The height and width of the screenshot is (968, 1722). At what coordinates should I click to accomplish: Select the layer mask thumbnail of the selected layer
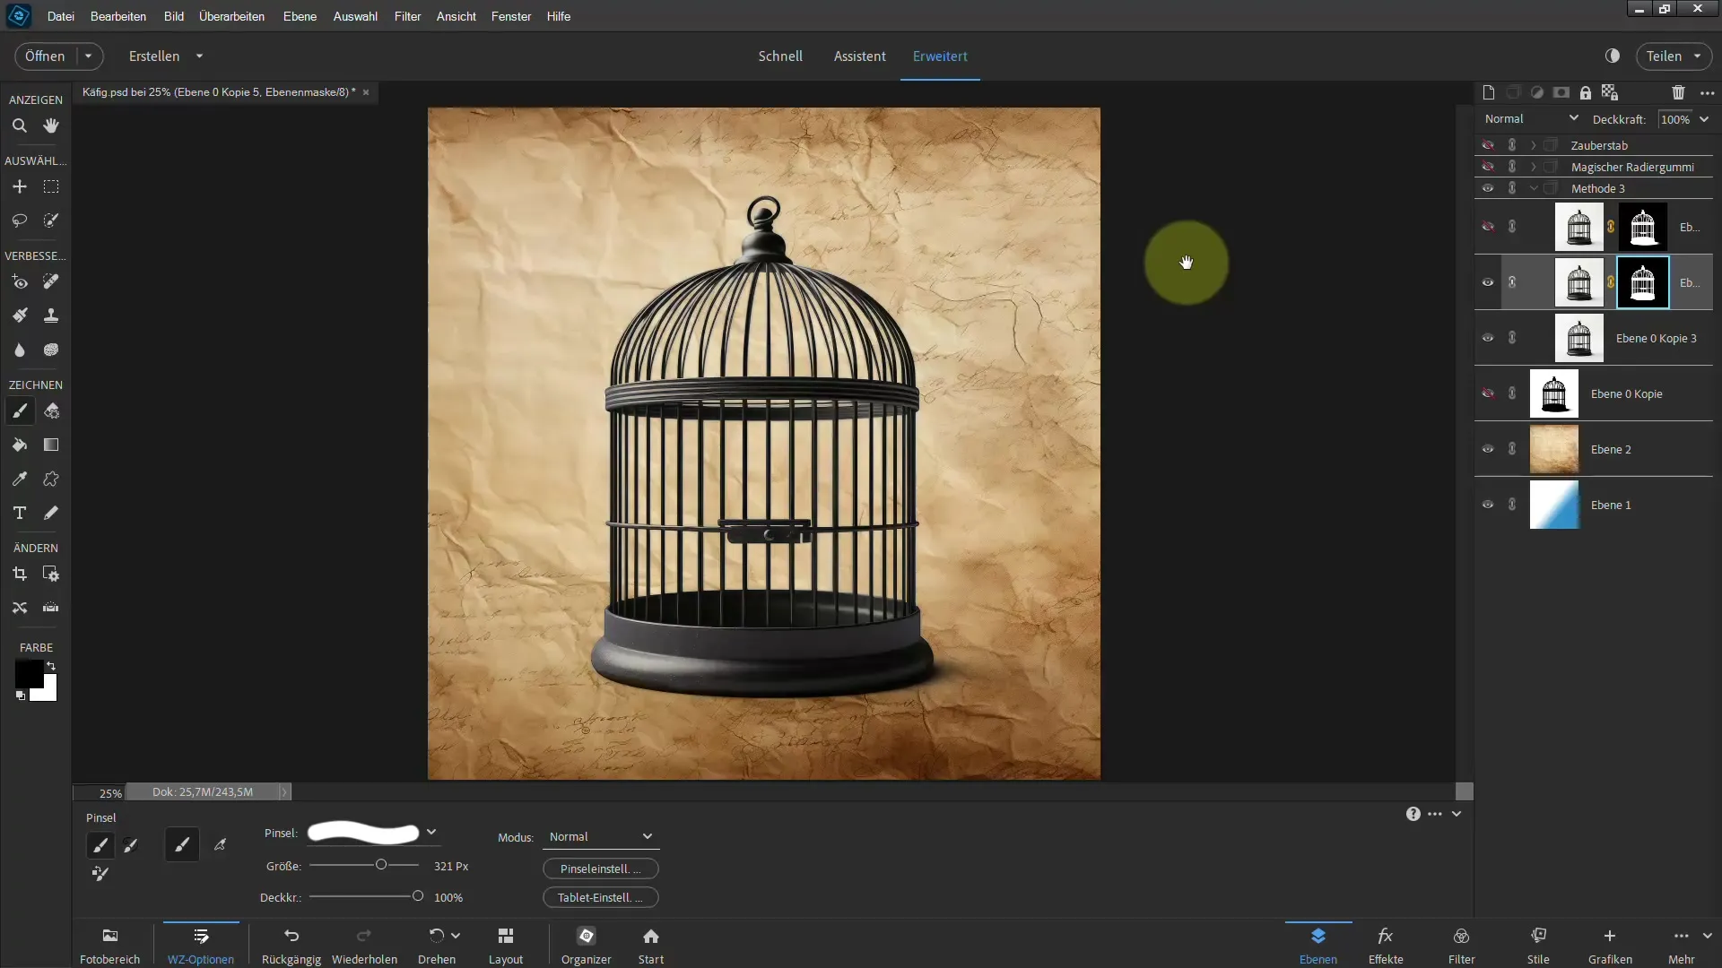tap(1643, 282)
